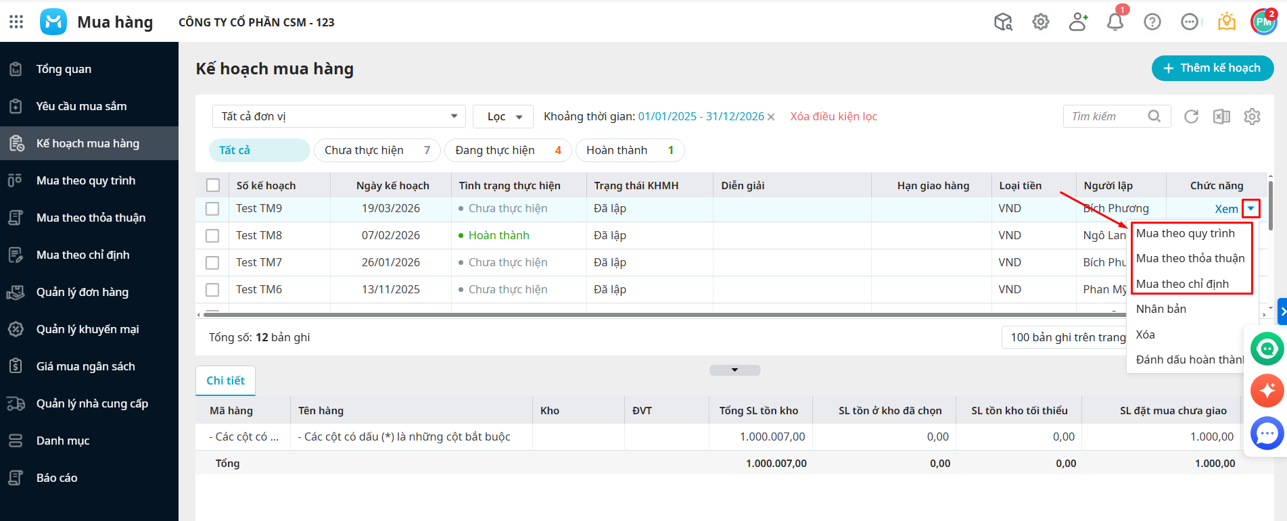Viewport: 1287px width, 521px height.
Task: Click the Kế hoạch mua hàng sidebar icon
Action: [x=16, y=143]
